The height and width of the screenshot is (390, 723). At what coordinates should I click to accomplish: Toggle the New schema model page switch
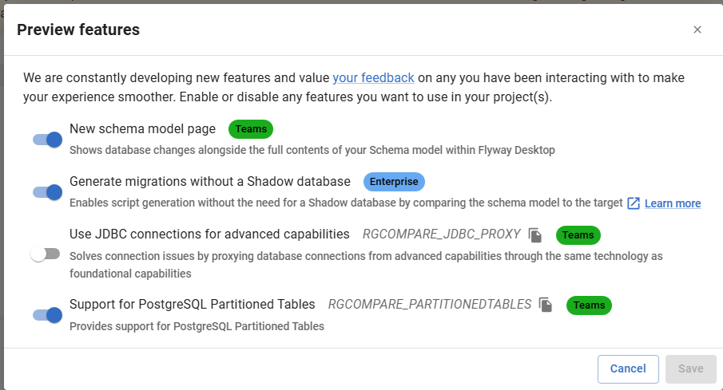47,140
